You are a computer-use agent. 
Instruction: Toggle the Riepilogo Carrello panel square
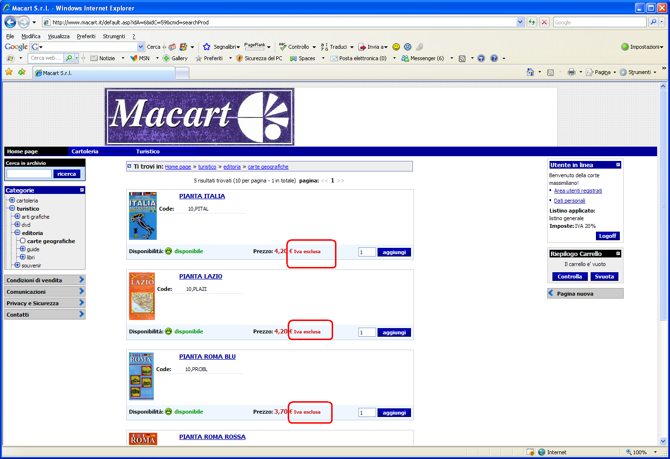tap(618, 254)
